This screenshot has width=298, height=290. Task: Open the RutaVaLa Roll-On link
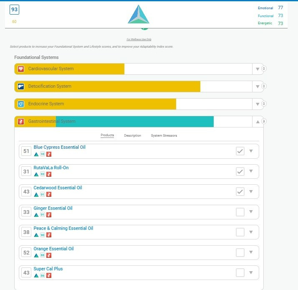click(51, 168)
